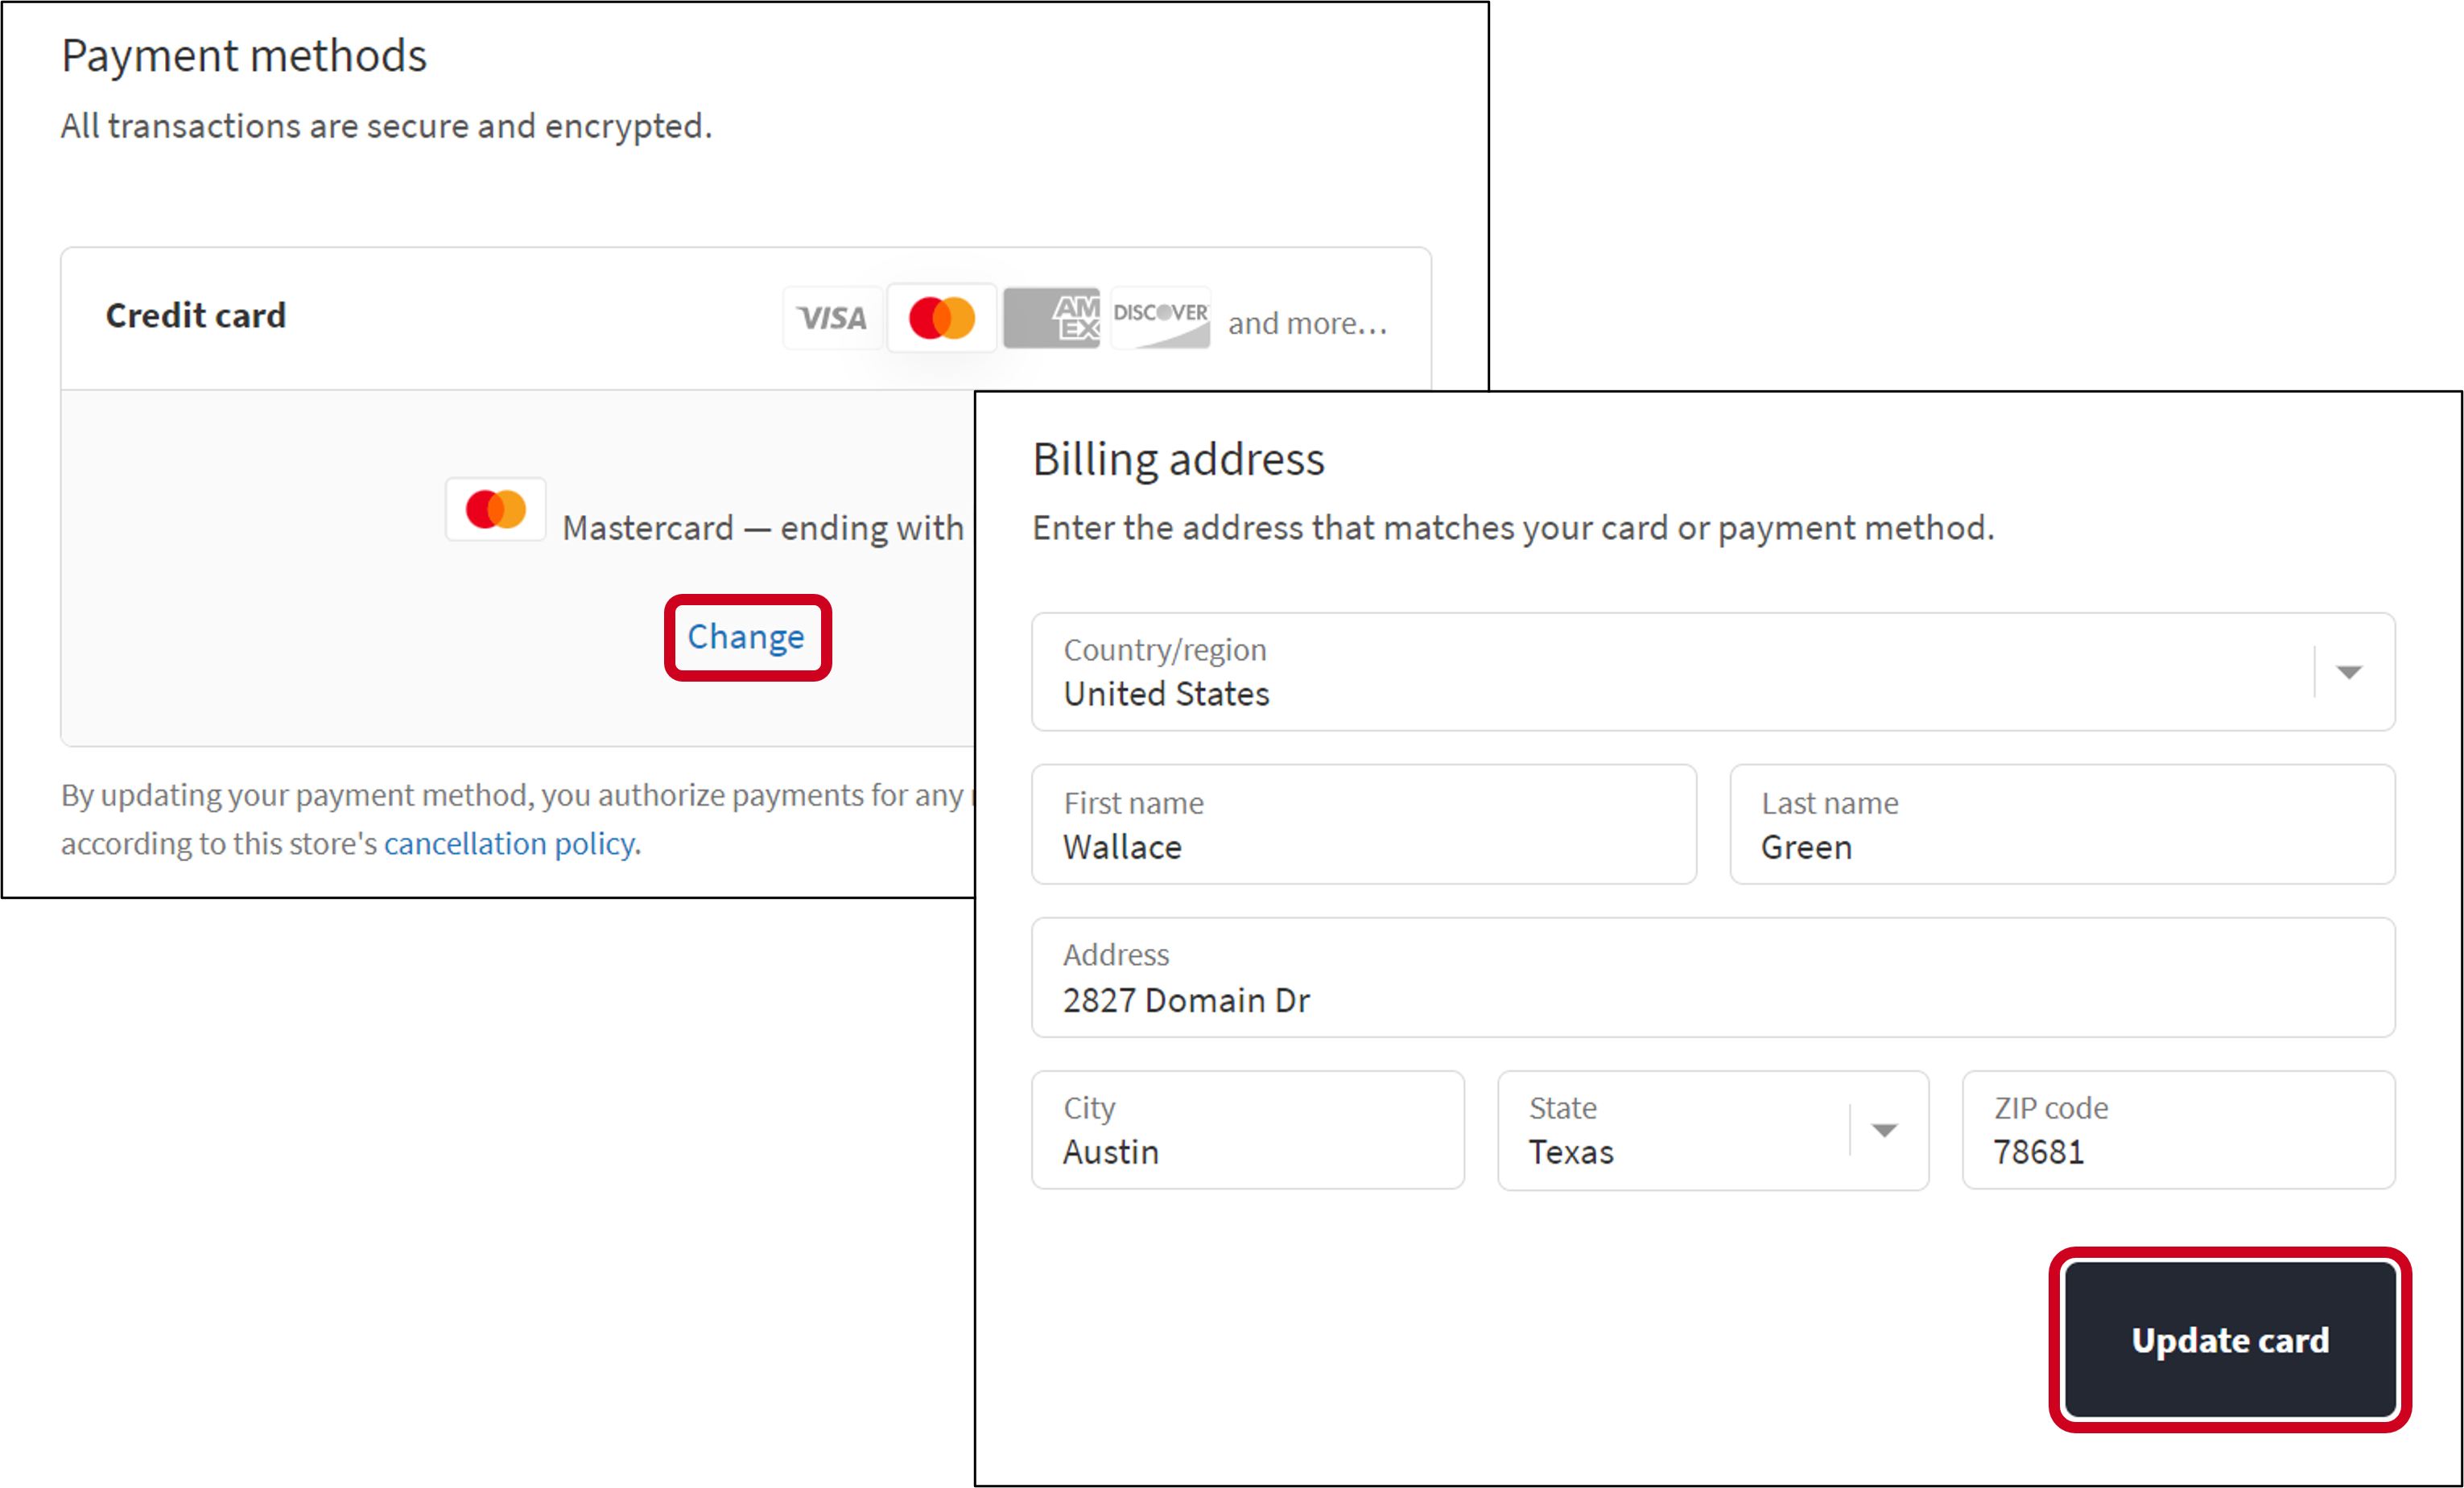Click the ZIP code field showing 78681
Screen dimensions: 2464x1488
[x=2177, y=1130]
